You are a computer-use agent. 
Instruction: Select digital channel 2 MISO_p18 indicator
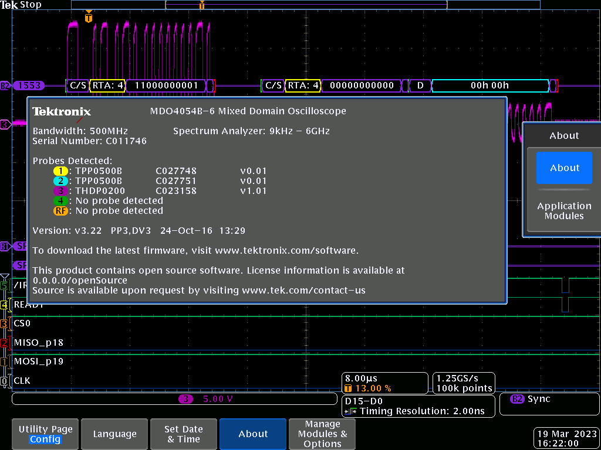4,342
